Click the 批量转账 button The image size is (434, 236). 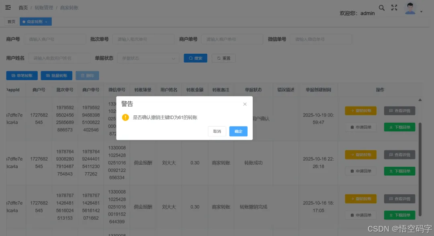coord(57,76)
